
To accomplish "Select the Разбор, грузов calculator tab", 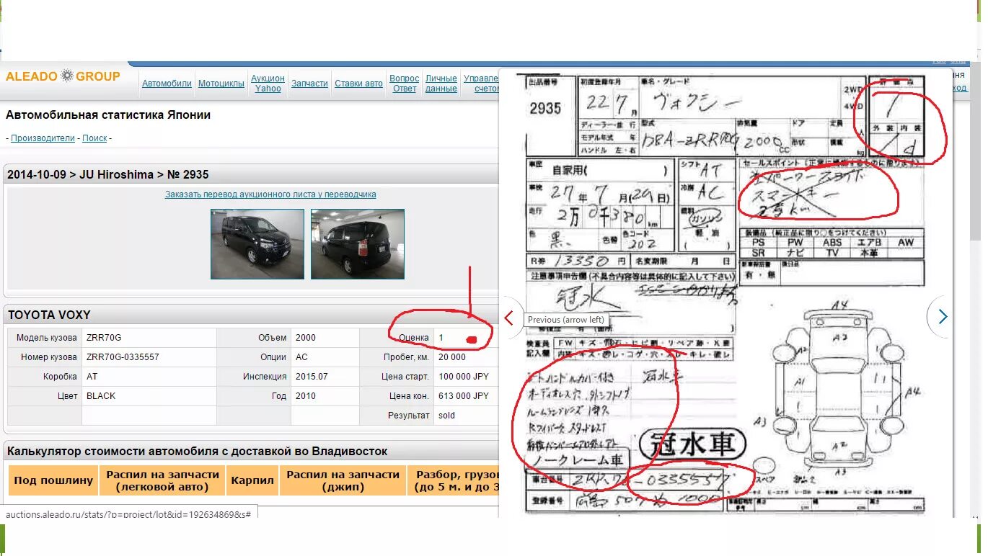I will tap(454, 480).
